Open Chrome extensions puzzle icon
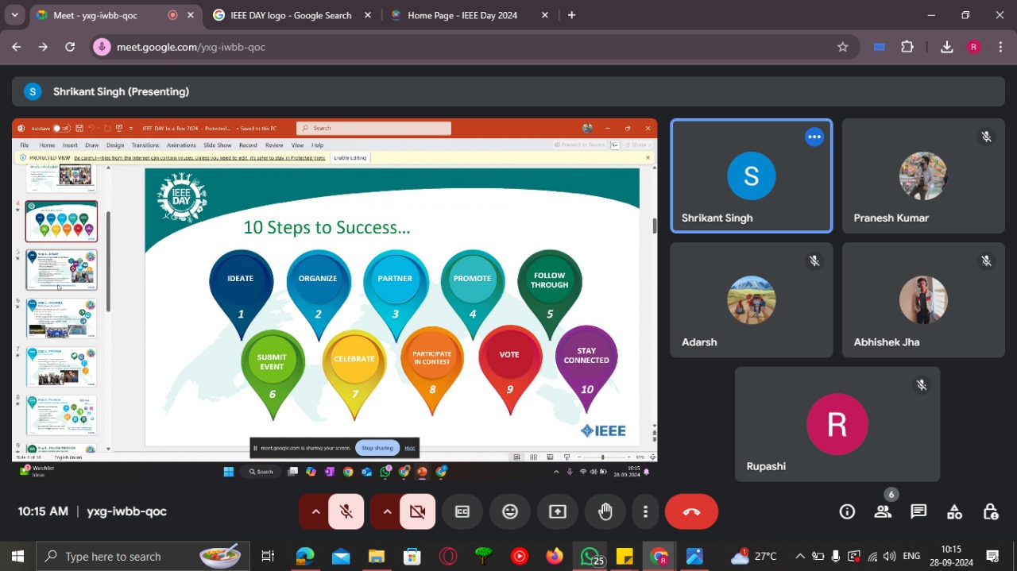 pos(907,47)
